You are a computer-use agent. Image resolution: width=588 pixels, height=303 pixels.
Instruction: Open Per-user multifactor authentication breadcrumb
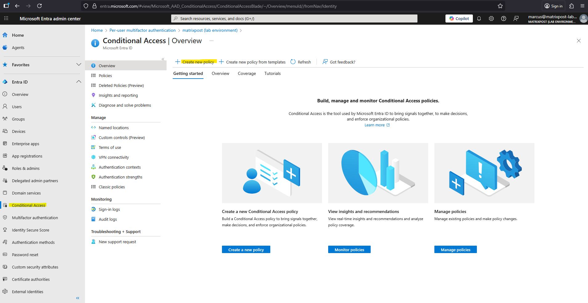coord(143,30)
